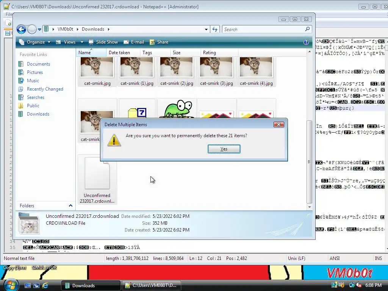388x291 pixels.
Task: Select the cat-smirk.jpg thumbnail
Action: click(97, 67)
